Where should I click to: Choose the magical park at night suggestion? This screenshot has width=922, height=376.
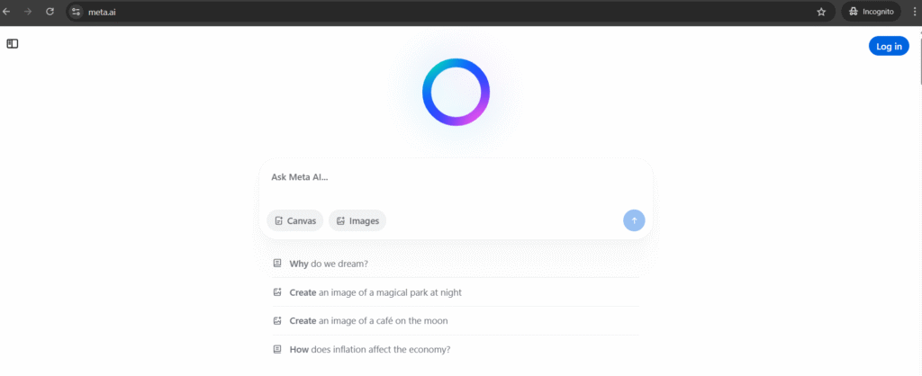click(x=375, y=292)
